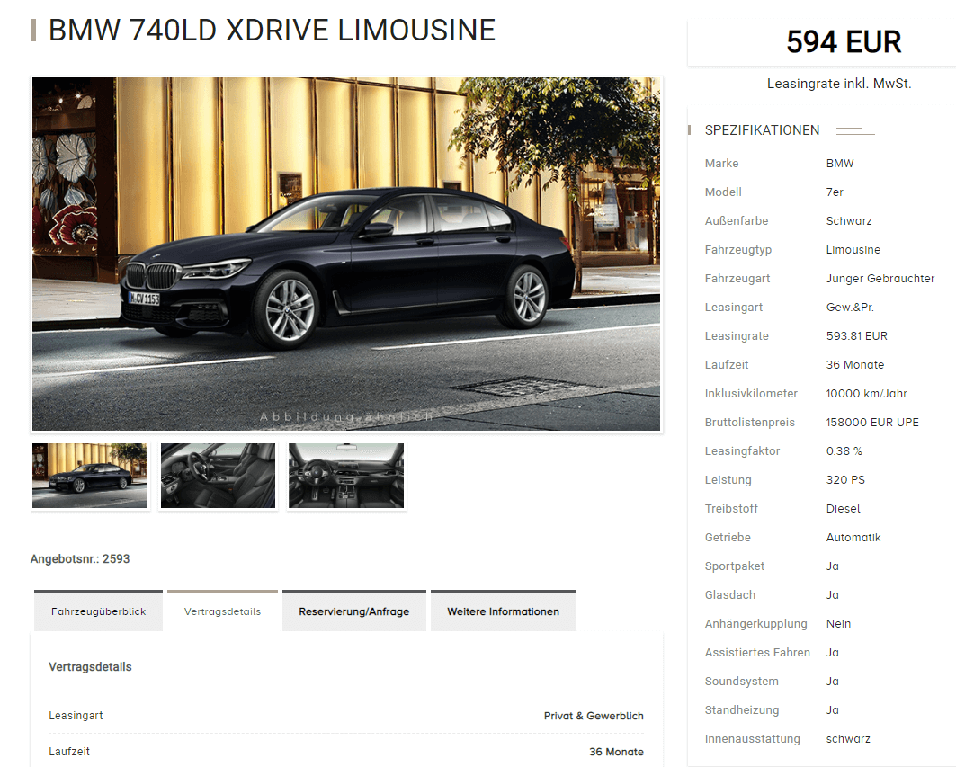
Task: Click the 36 Monate Laufzeit contract row value
Action: (x=616, y=752)
